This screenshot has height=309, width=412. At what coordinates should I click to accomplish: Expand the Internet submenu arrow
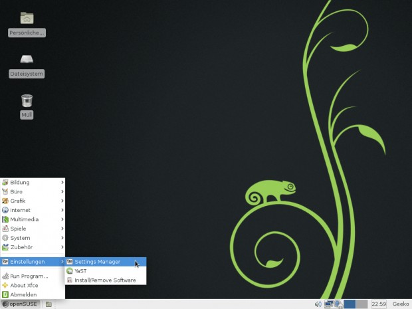click(62, 210)
